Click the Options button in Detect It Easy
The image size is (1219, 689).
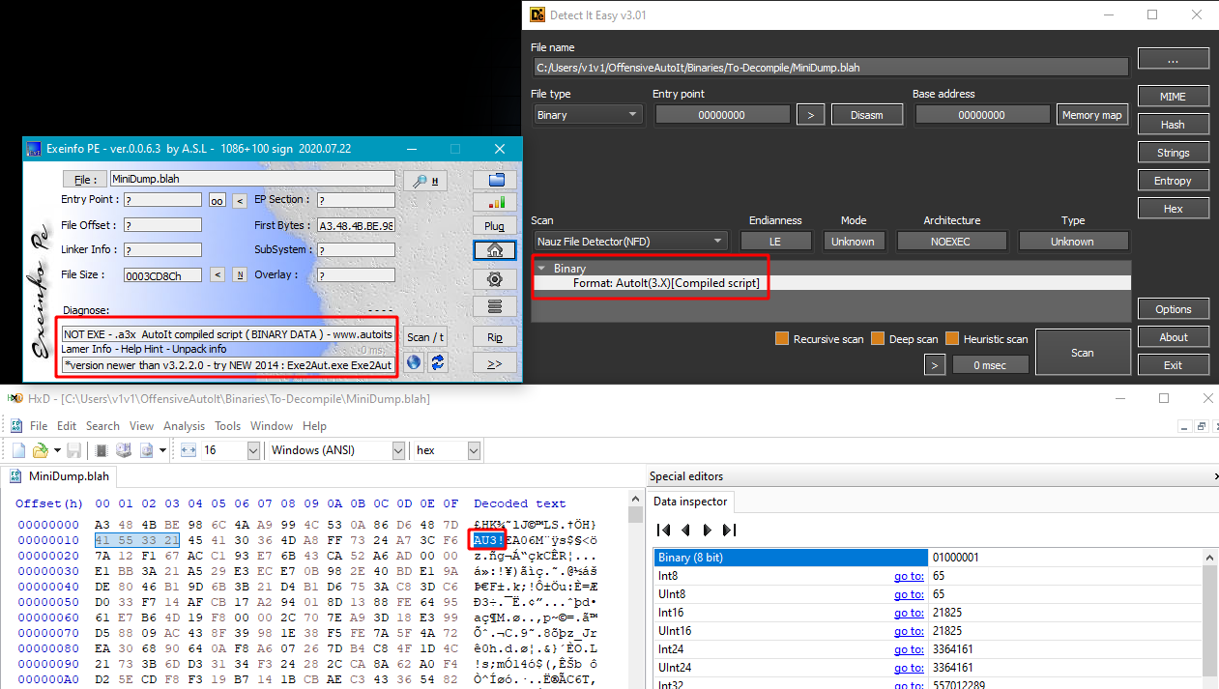1174,309
